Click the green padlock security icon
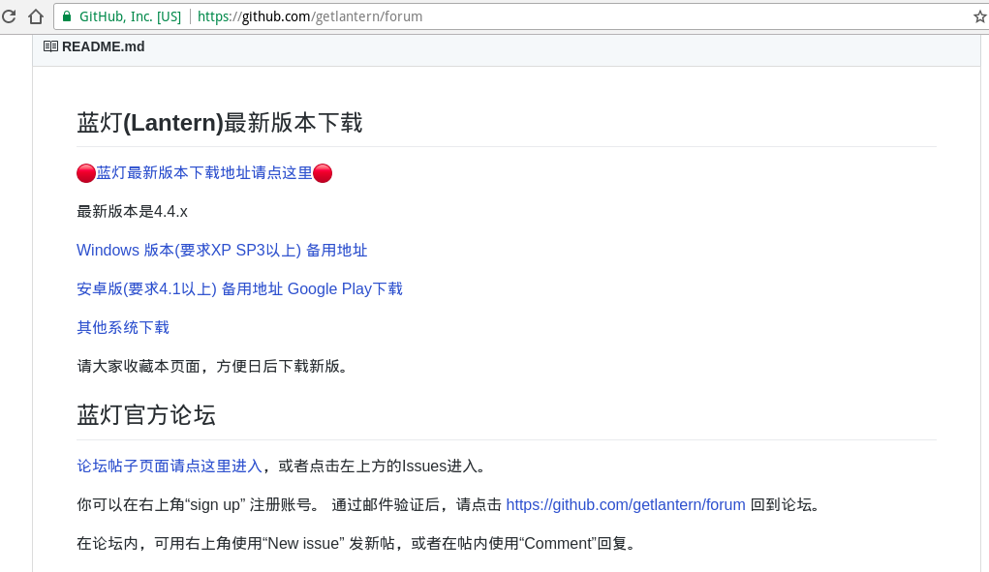Viewport: 989px width, 572px height. coord(67,16)
